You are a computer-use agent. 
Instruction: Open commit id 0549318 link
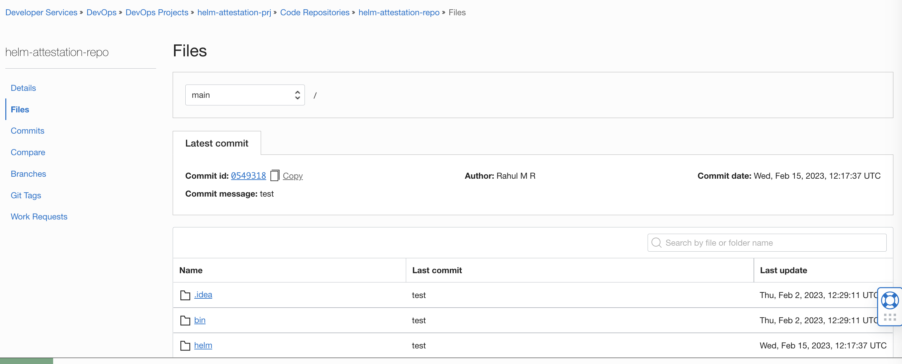[x=248, y=175]
